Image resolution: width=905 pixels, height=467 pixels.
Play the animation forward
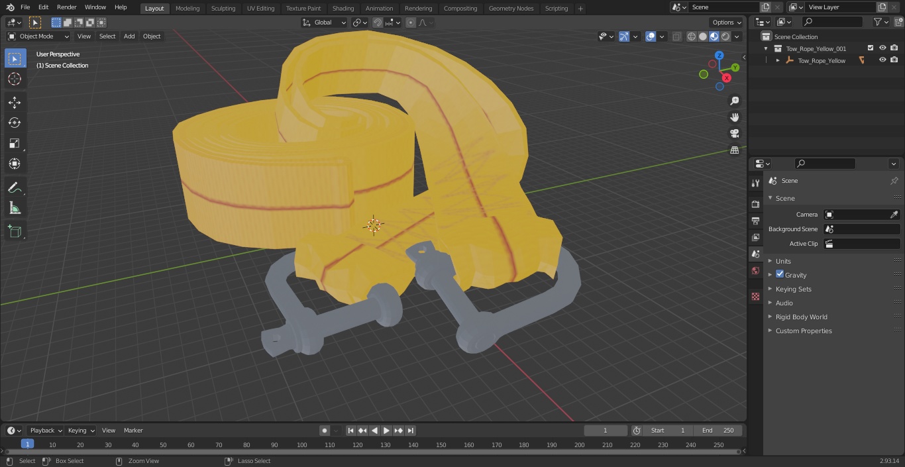tap(387, 431)
